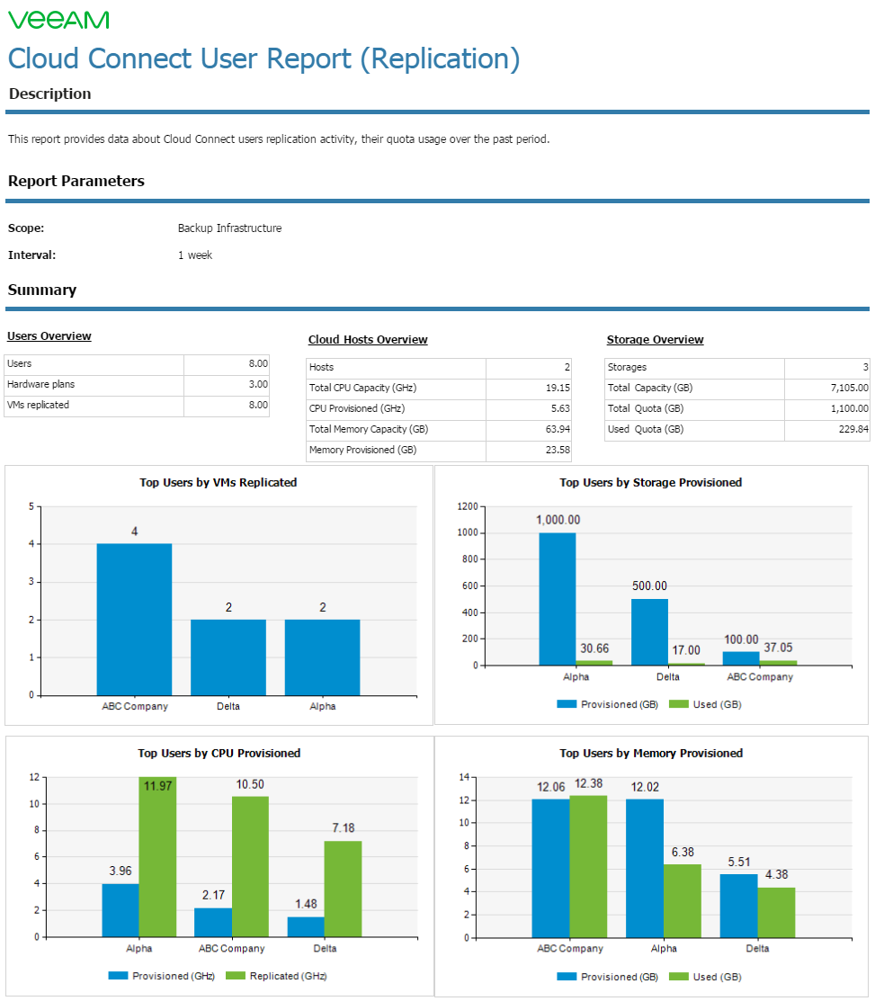Click the 'Hardware plans' row label
This screenshot has height=1001, width=875.
pyautogui.click(x=40, y=384)
